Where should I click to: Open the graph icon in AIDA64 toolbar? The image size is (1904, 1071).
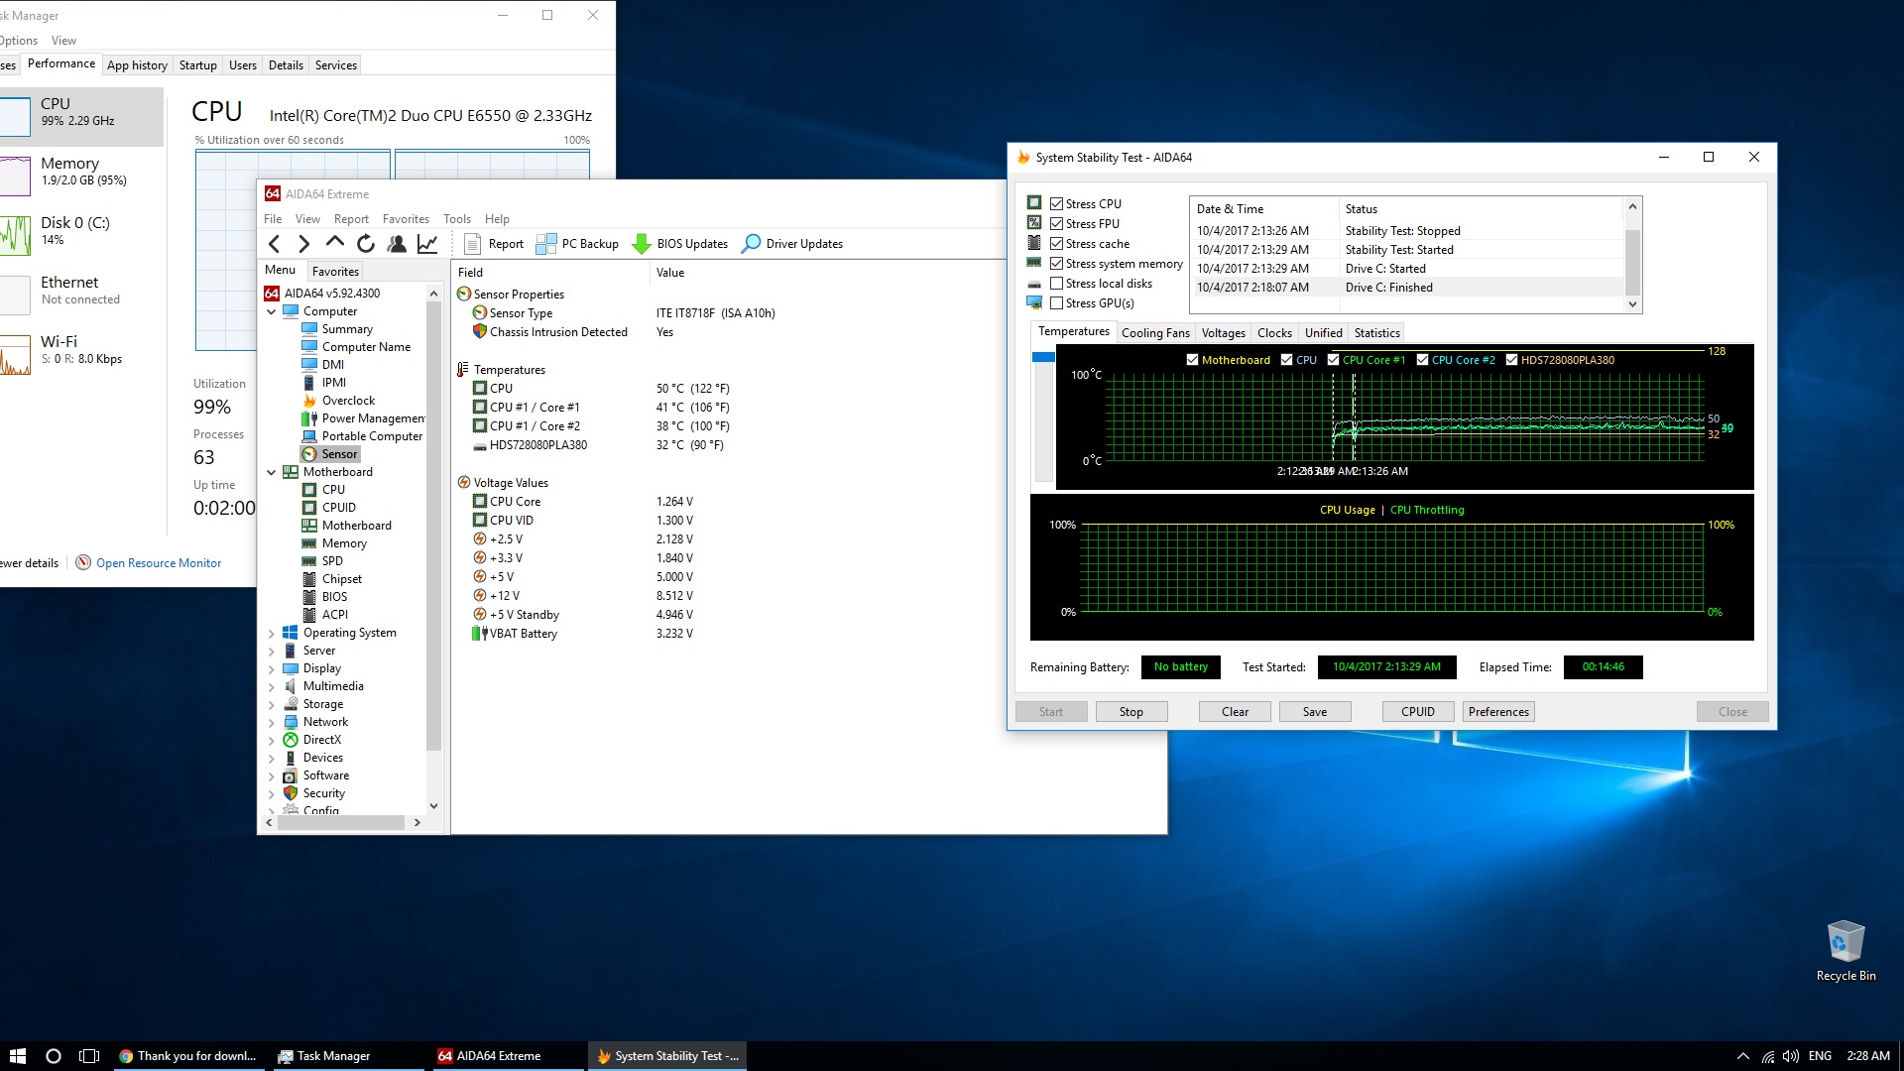(x=427, y=244)
